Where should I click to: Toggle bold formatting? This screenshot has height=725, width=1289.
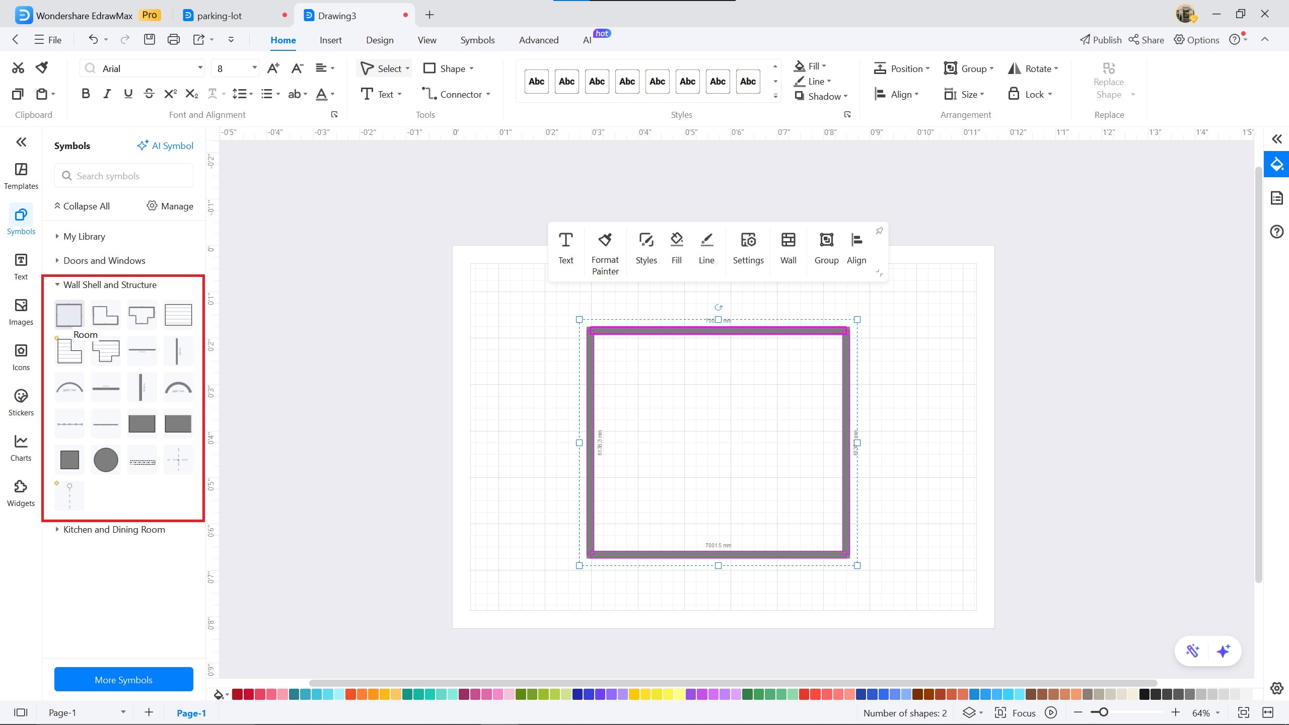(x=85, y=93)
